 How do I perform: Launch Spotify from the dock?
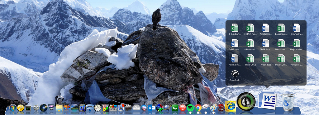pyautogui.click(x=190, y=108)
